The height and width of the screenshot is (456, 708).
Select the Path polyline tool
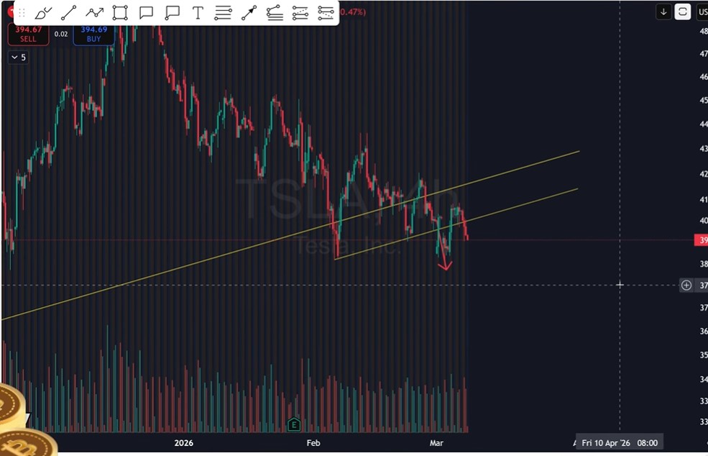(x=94, y=13)
